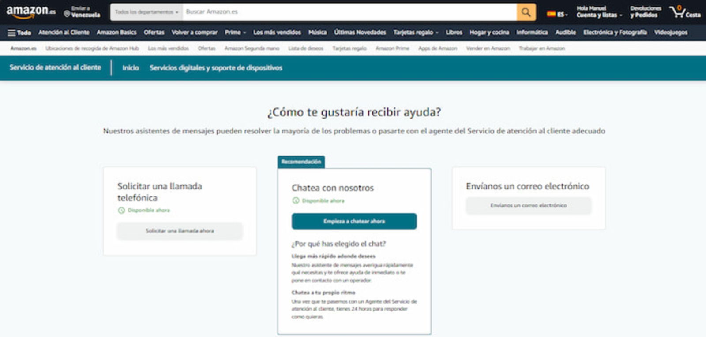
Task: Go to Atención al Cliente
Action: [64, 33]
